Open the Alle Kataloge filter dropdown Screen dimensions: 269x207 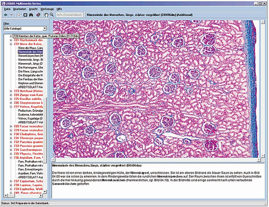(x=45, y=28)
